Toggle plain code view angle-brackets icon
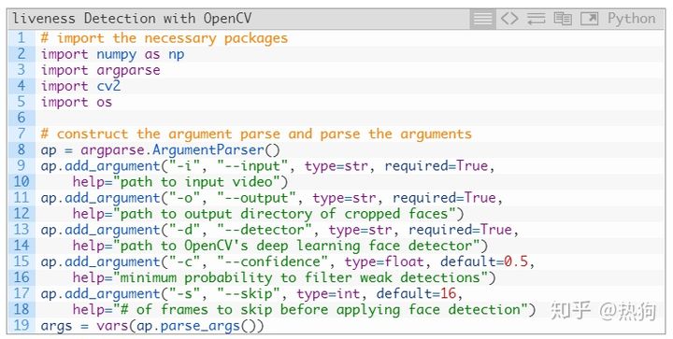This screenshot has width=673, height=339. click(509, 19)
